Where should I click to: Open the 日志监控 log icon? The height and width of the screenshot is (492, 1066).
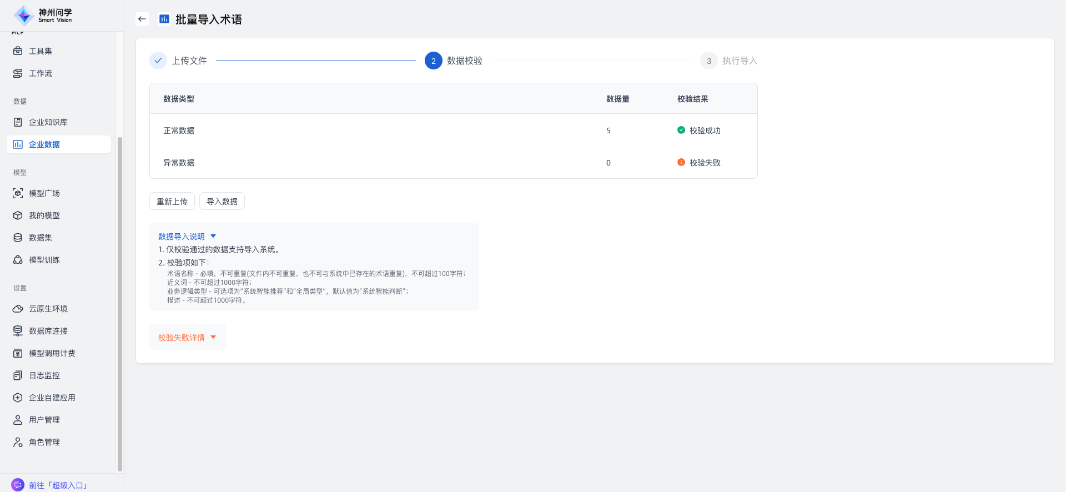18,375
